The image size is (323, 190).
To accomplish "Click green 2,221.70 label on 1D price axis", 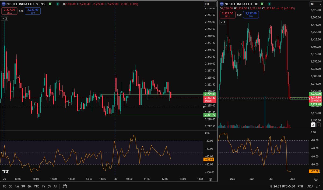I will click(316, 104).
